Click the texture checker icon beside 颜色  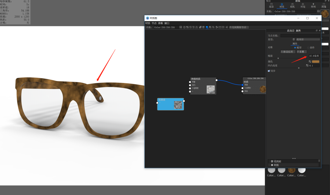pyautogui.click(x=310, y=62)
